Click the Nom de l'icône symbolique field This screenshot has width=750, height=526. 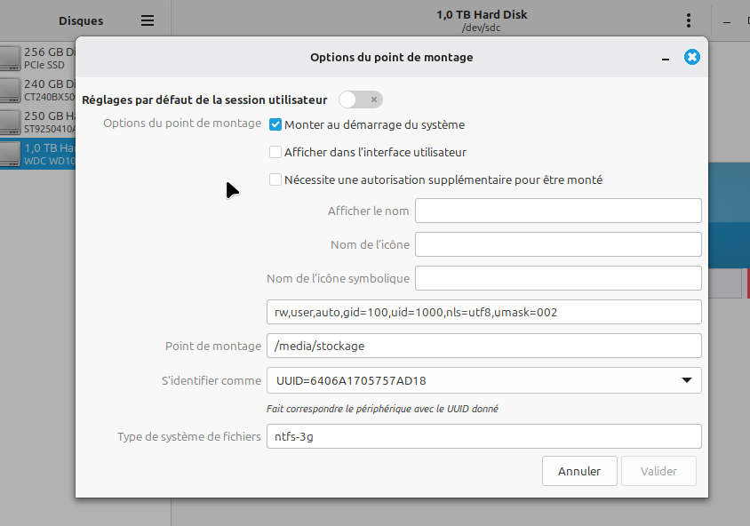click(558, 278)
